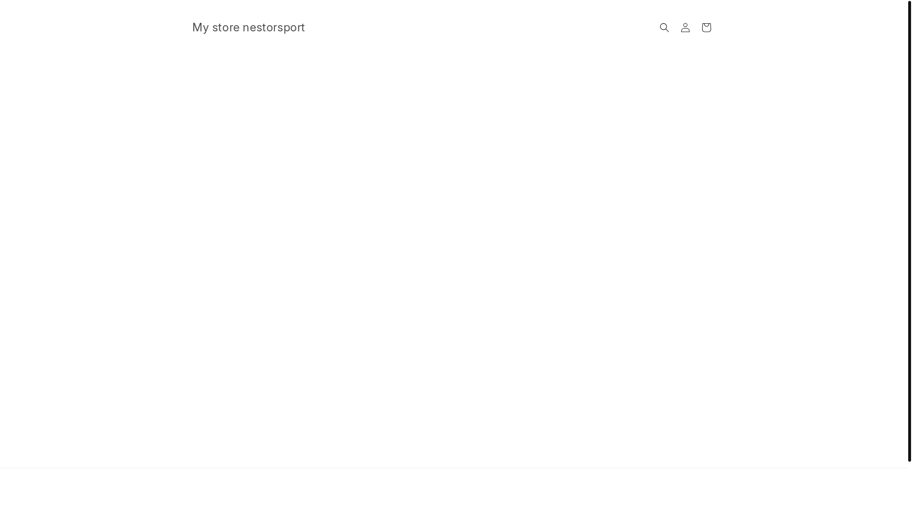Click the account log in icon
This screenshot has height=513, width=912.
(x=685, y=28)
